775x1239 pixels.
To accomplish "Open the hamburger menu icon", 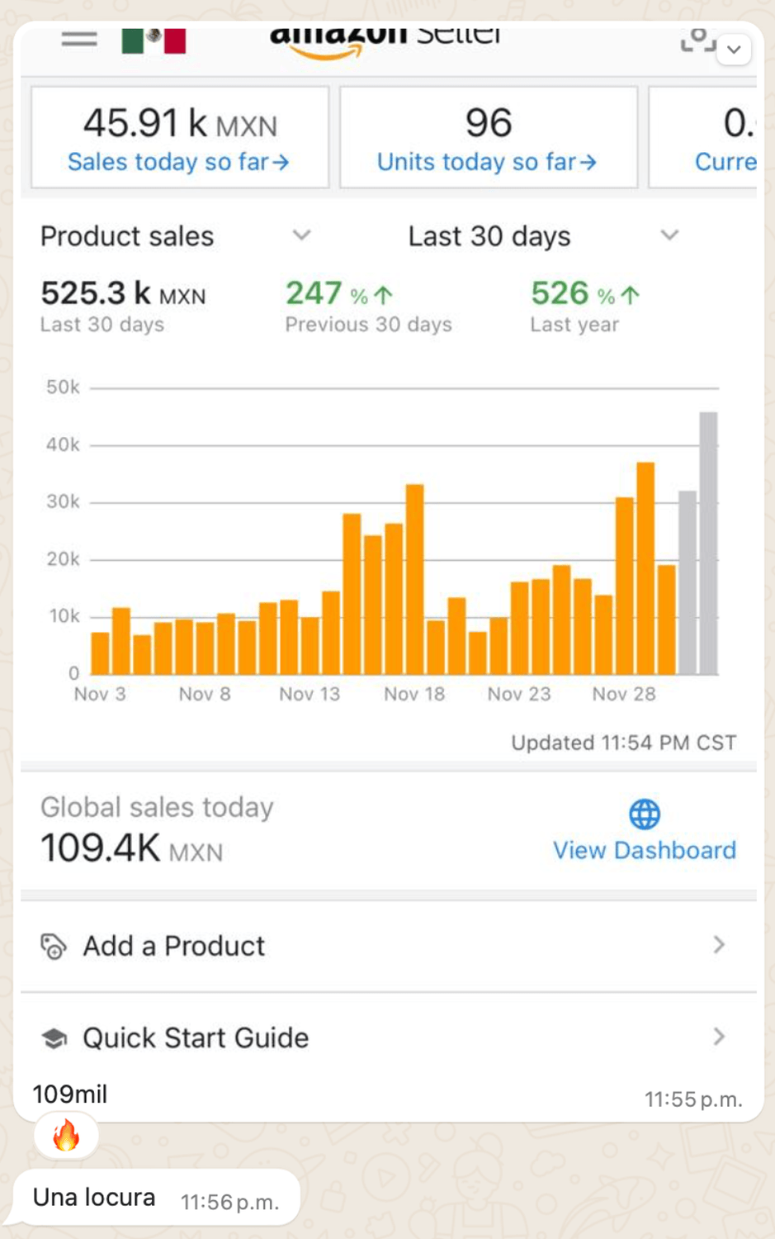I will (79, 39).
